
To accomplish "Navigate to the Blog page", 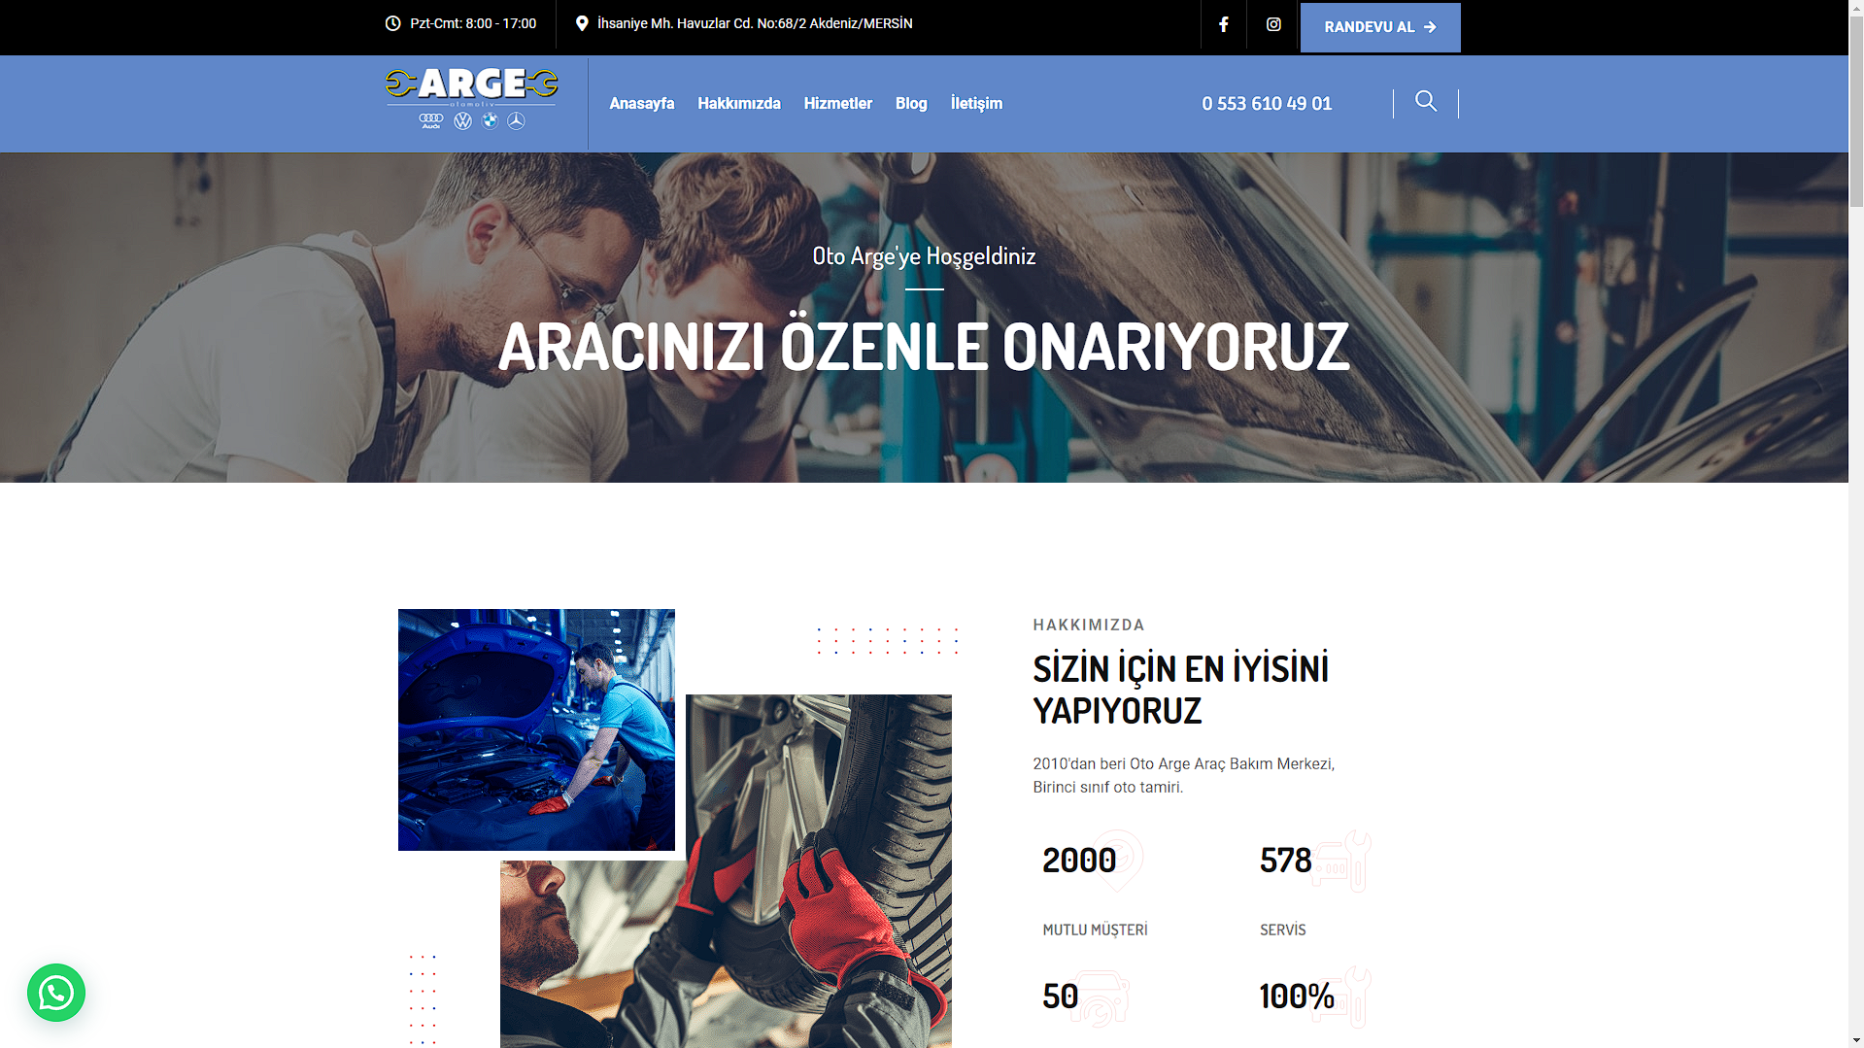I will point(910,103).
